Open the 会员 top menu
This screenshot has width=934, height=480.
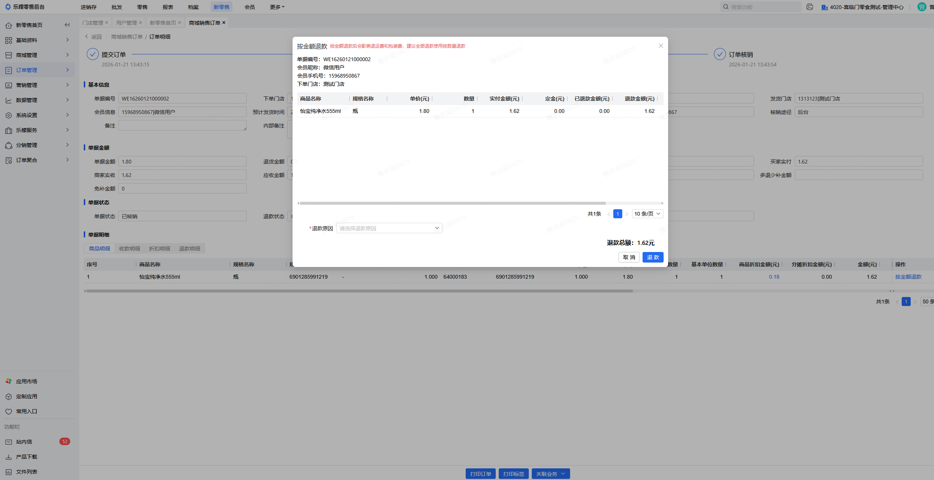249,7
